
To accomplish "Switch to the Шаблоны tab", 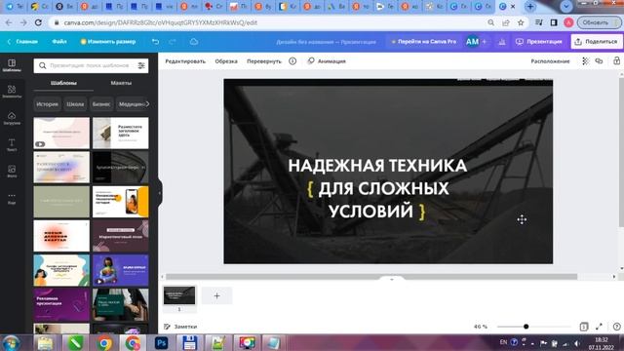I will (x=63, y=83).
